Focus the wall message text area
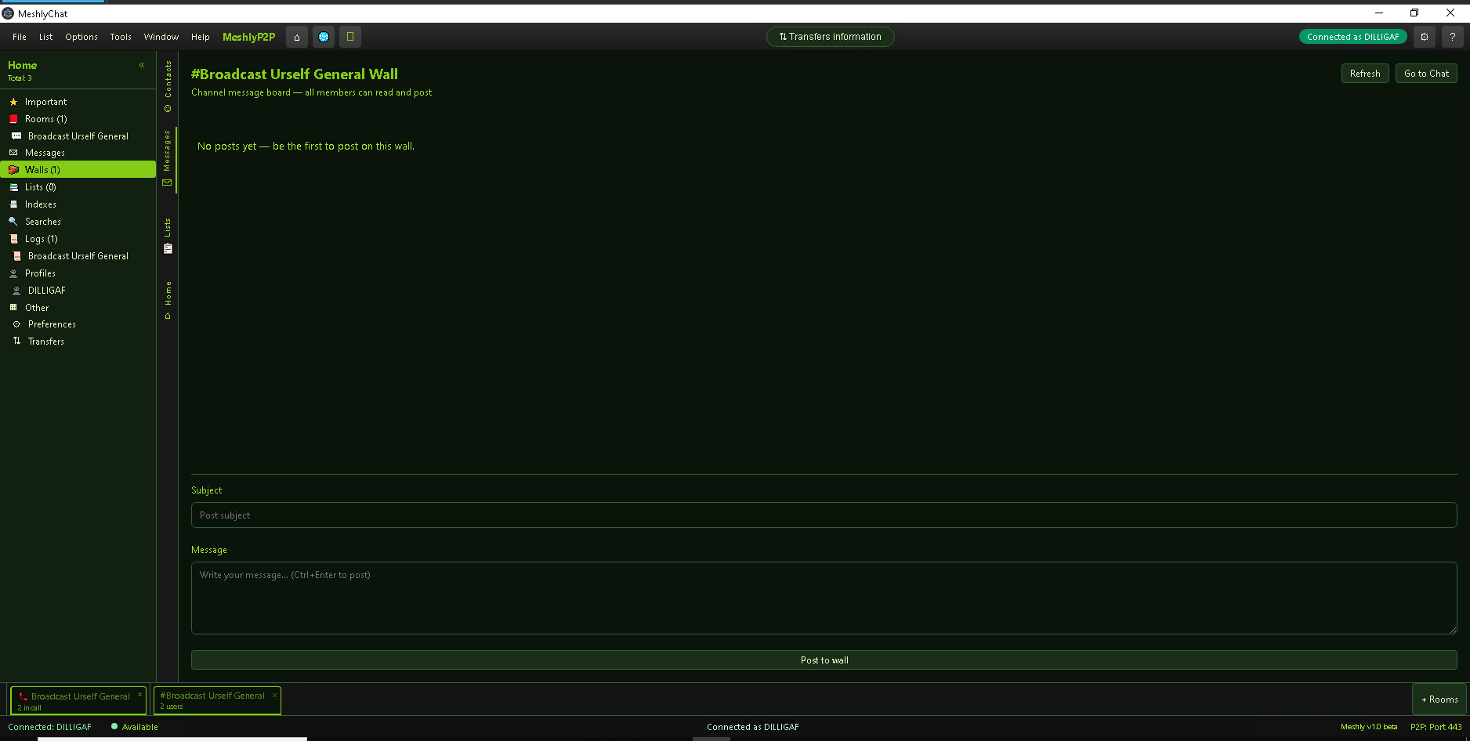This screenshot has width=1470, height=741. 824,598
